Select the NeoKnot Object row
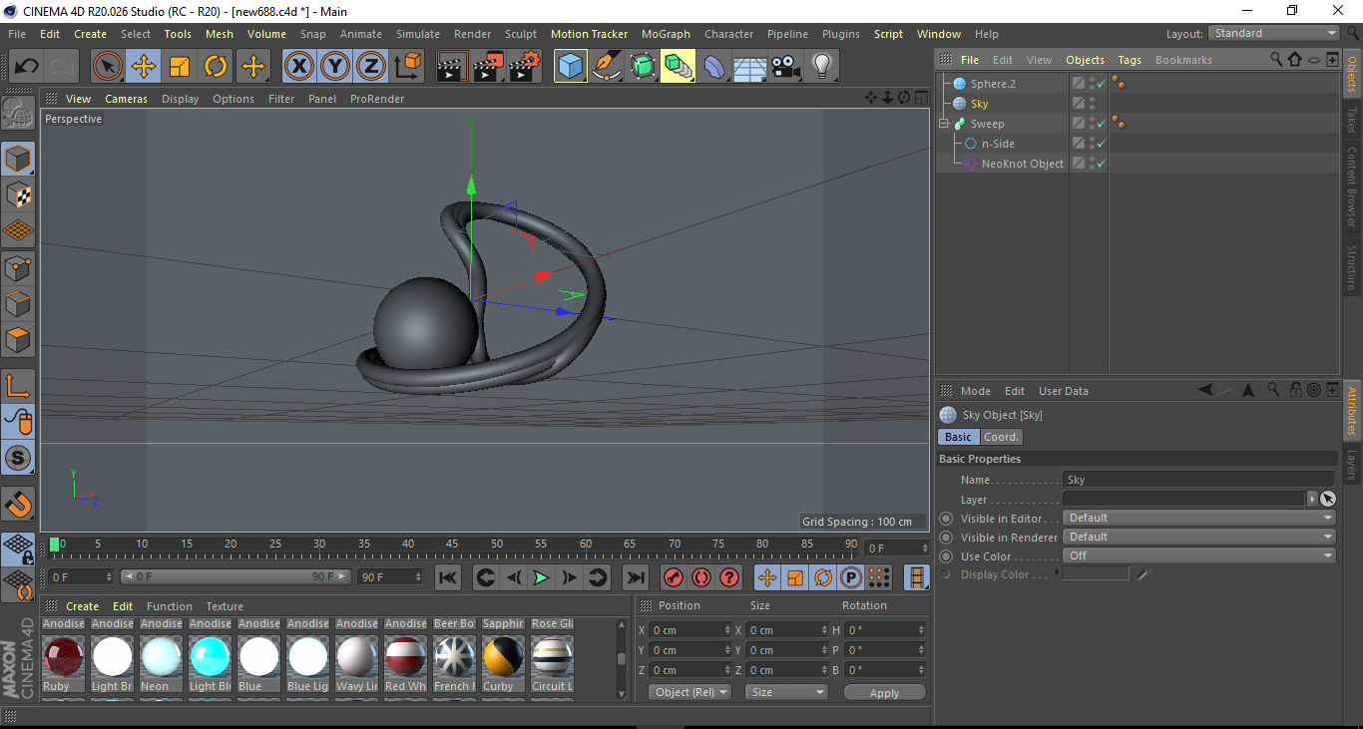Screen dimensions: 1363x729 tap(1022, 164)
